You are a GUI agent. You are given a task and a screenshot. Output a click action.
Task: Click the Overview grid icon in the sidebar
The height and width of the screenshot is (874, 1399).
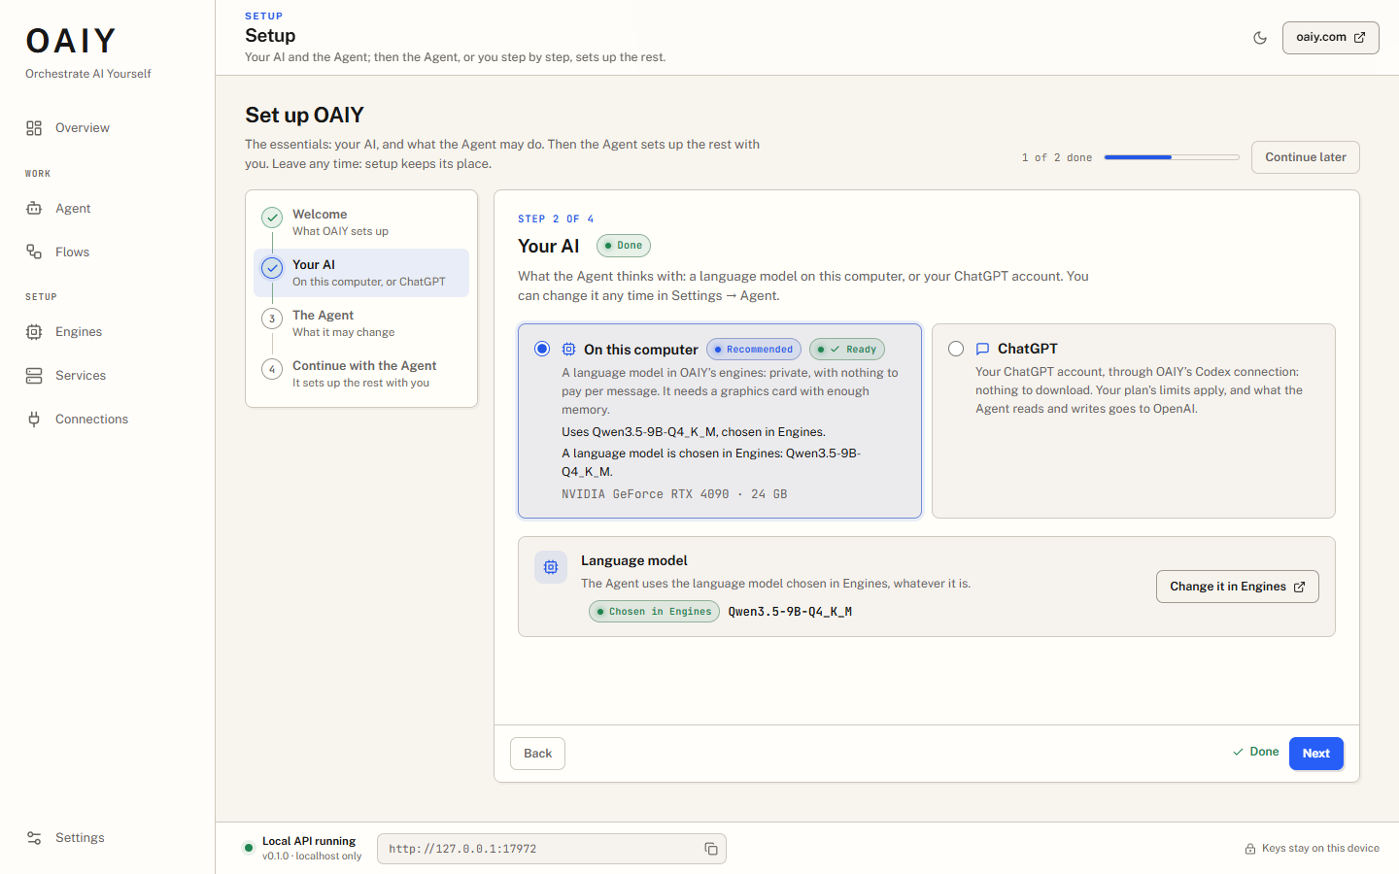pos(34,128)
